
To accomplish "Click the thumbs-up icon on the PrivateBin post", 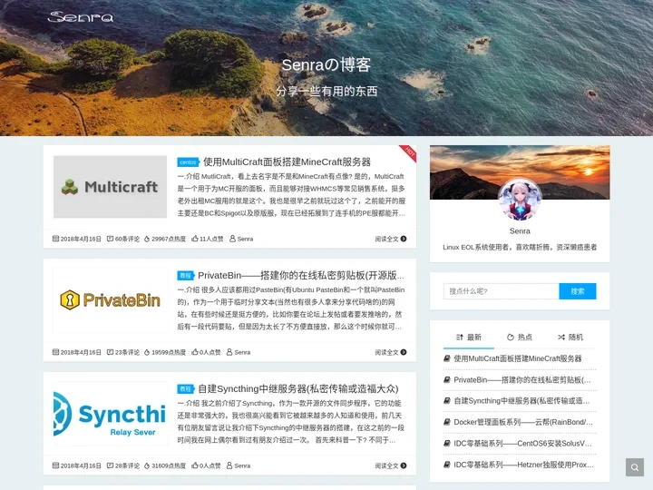I will pos(194,352).
